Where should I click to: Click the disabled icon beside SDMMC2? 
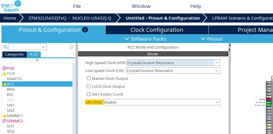(4, 121)
